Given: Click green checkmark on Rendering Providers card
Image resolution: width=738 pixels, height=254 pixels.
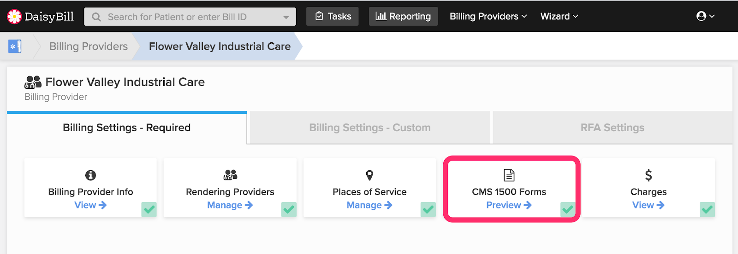Looking at the screenshot, I should pyautogui.click(x=289, y=209).
